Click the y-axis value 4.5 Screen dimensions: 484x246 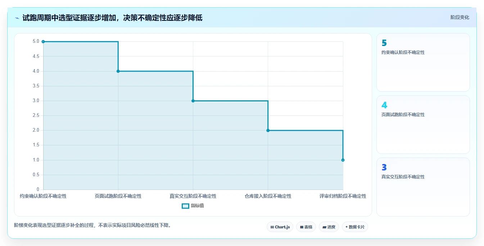click(36, 56)
